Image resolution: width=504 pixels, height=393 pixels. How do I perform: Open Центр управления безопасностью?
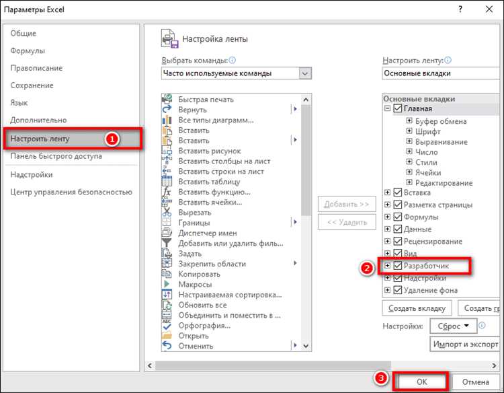click(71, 192)
